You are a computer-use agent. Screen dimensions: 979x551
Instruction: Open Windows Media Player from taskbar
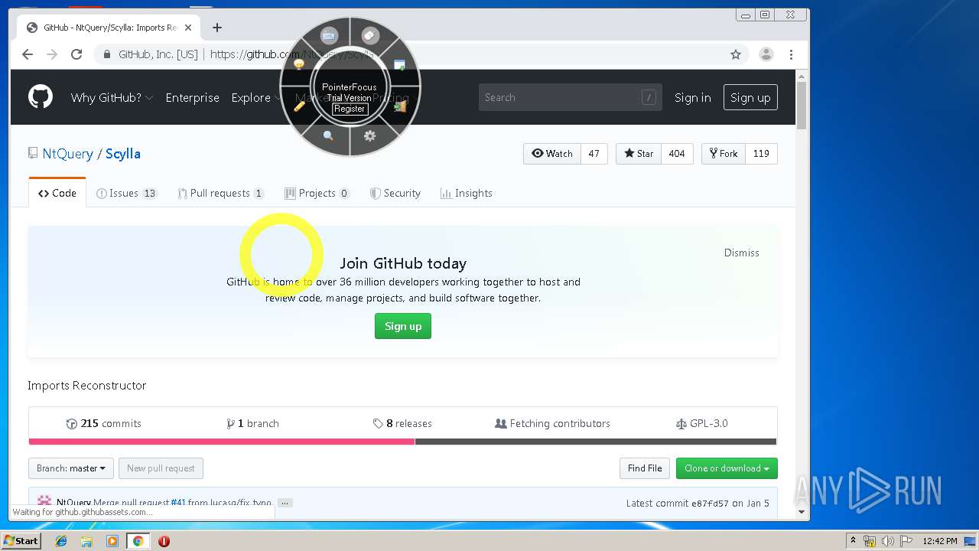click(112, 541)
